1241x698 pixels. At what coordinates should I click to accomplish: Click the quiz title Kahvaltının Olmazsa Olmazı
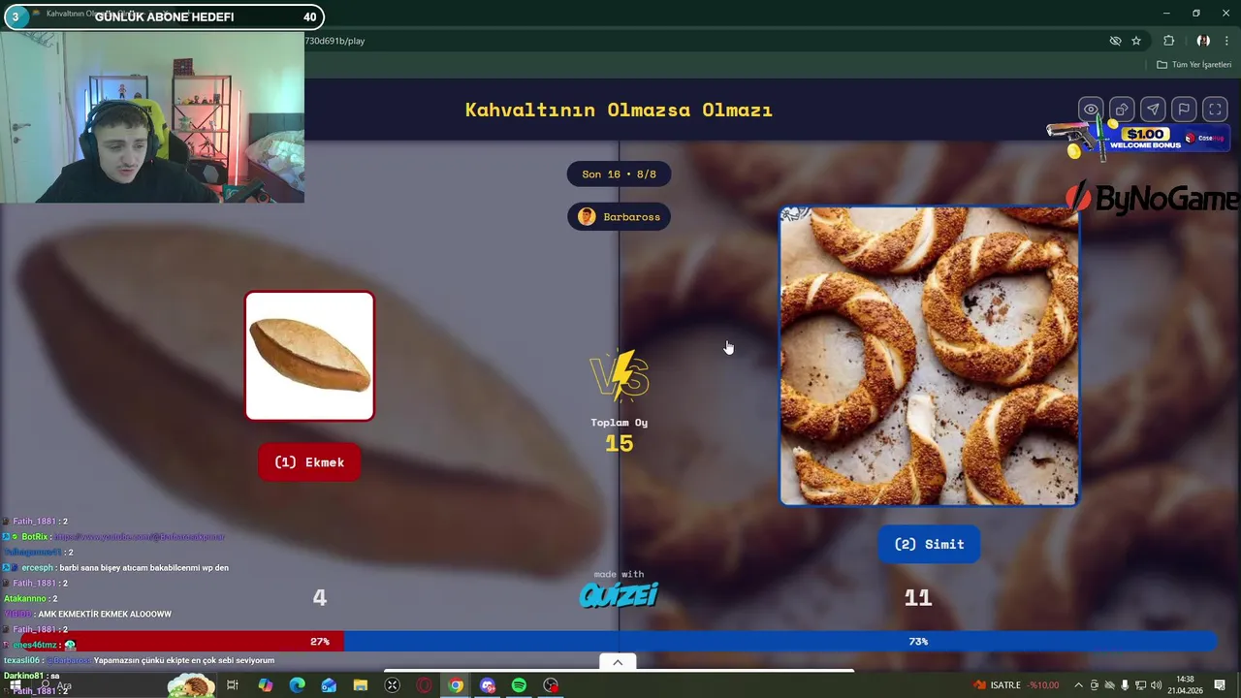click(619, 110)
